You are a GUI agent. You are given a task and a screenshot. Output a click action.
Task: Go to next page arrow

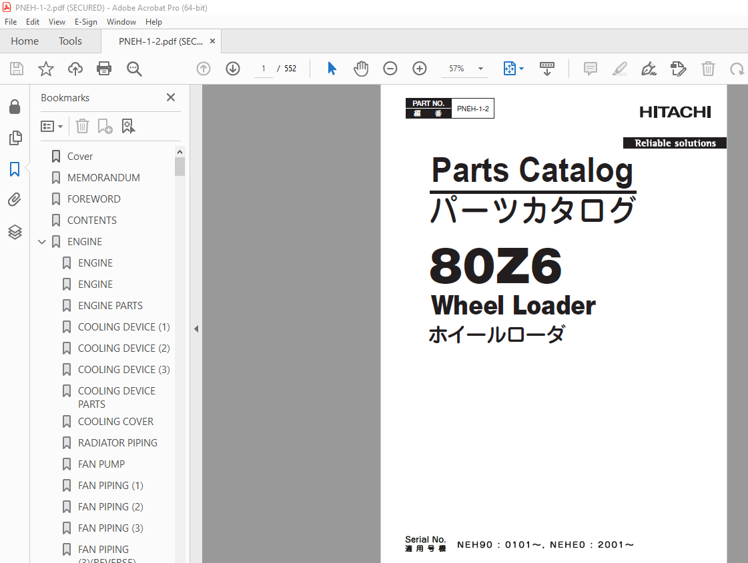tap(233, 69)
